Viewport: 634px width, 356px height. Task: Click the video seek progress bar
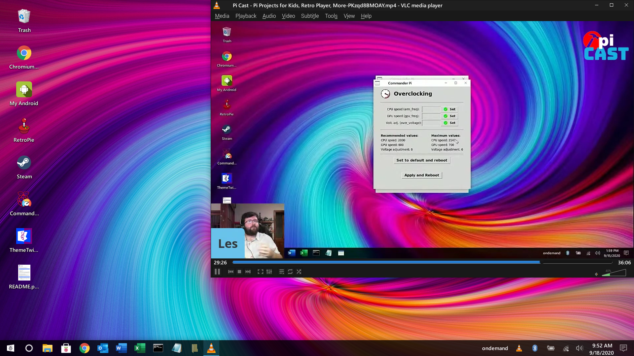(x=396, y=262)
